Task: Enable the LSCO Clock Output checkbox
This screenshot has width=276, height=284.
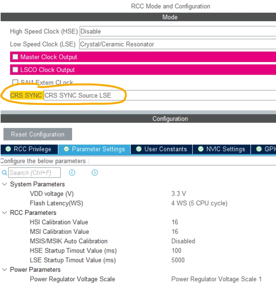Action: [x=15, y=70]
